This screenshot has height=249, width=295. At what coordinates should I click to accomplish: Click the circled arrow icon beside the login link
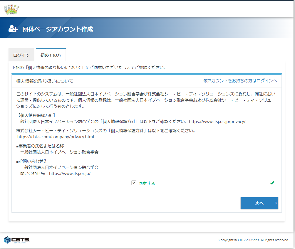[205, 81]
